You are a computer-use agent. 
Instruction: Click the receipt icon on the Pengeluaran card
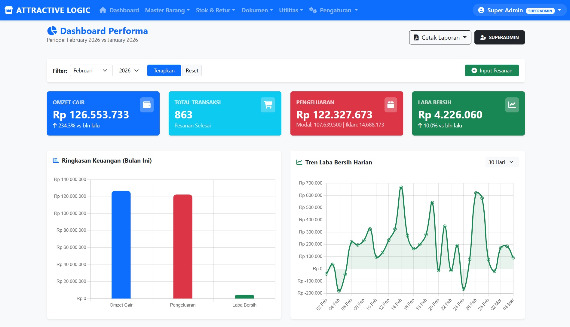390,105
